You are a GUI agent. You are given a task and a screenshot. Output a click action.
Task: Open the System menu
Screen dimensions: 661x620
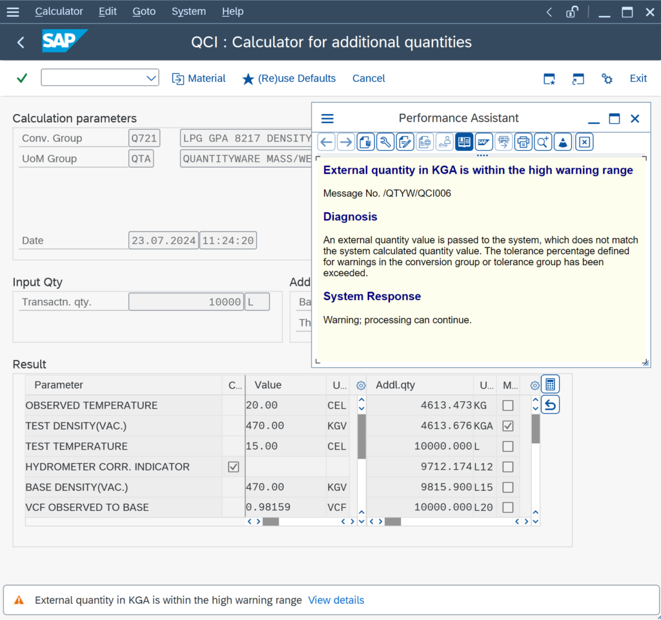[x=188, y=12]
